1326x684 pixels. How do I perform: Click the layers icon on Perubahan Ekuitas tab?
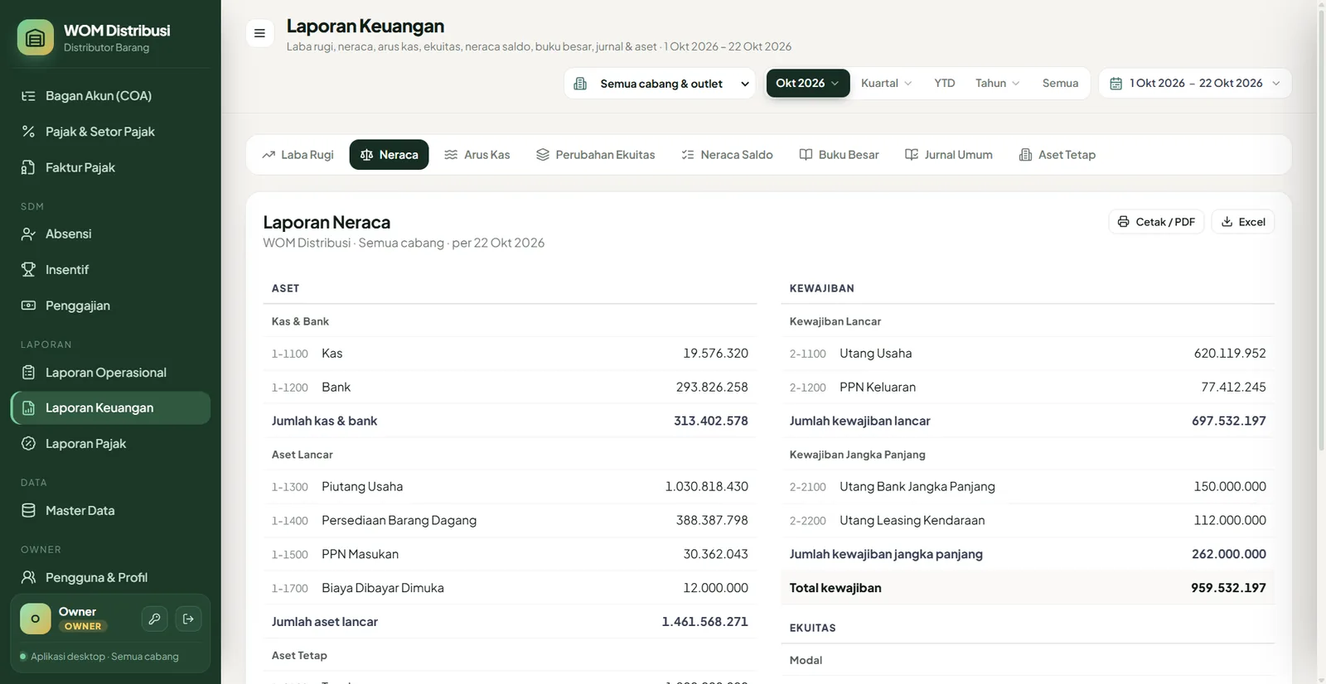pyautogui.click(x=543, y=155)
